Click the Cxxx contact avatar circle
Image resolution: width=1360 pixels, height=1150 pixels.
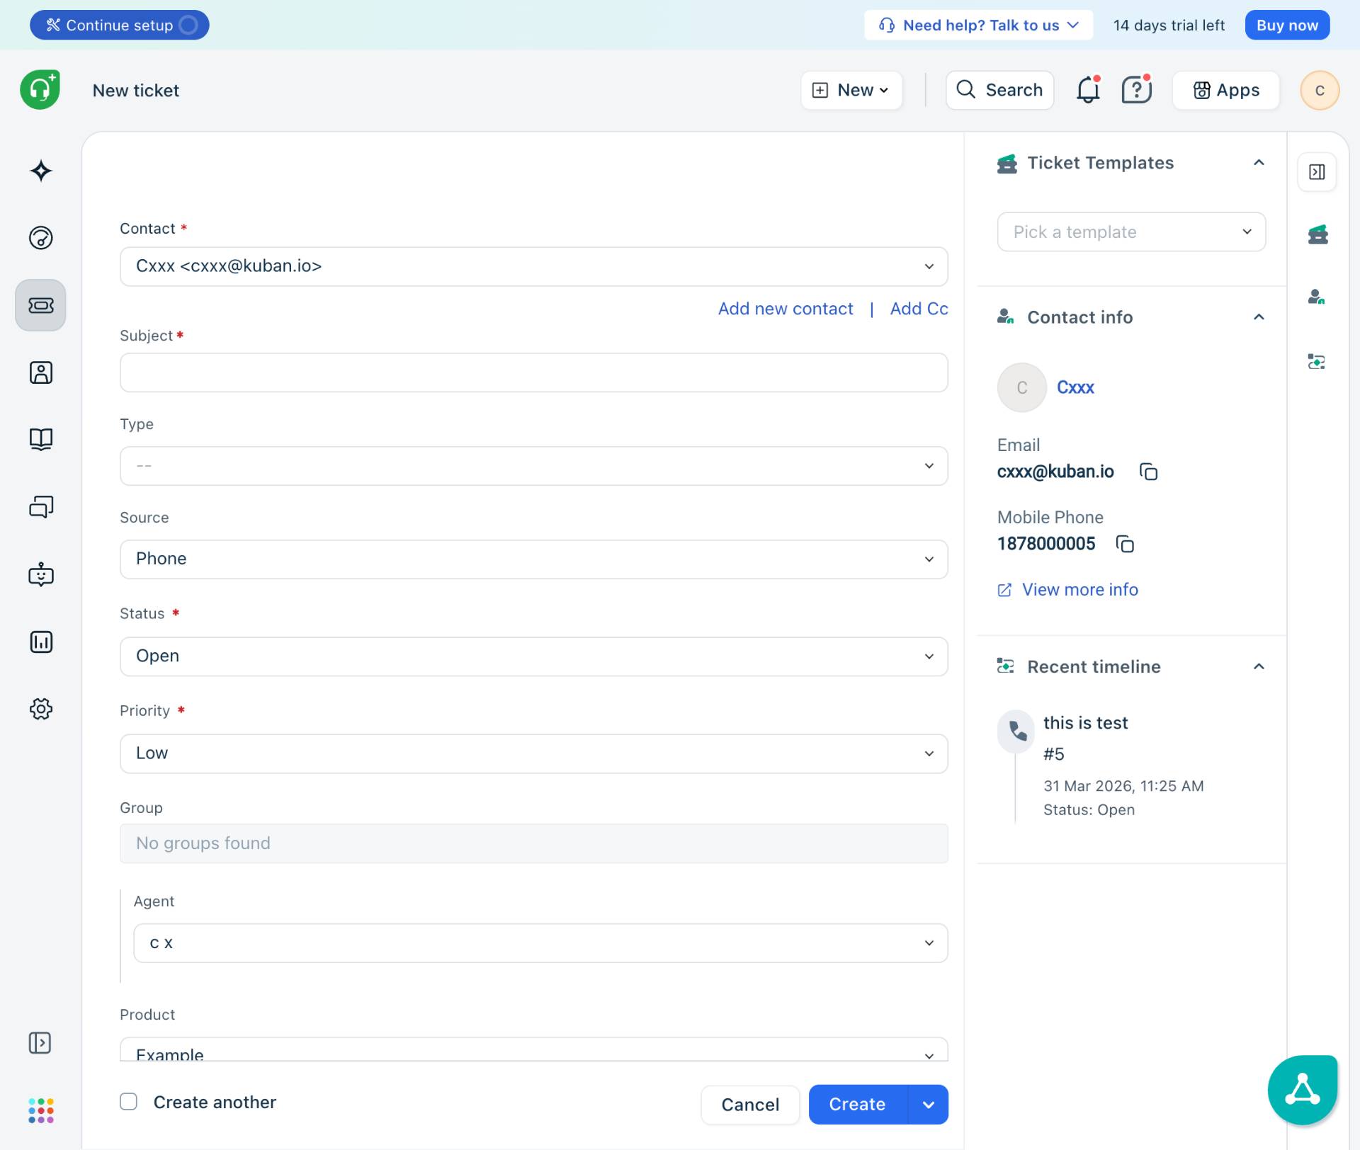[1021, 387]
